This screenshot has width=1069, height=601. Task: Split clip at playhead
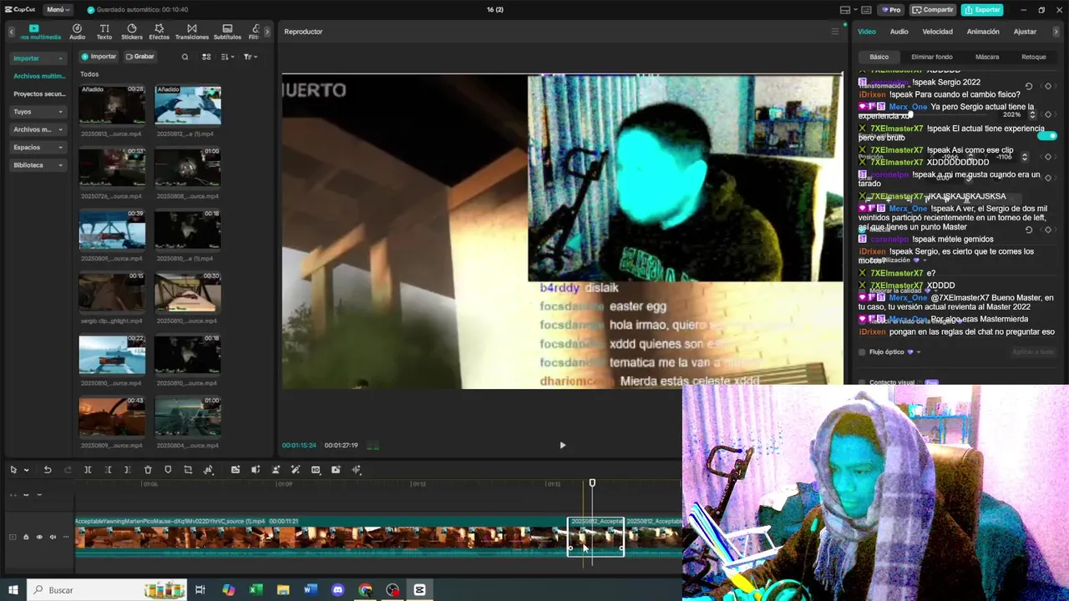click(88, 470)
